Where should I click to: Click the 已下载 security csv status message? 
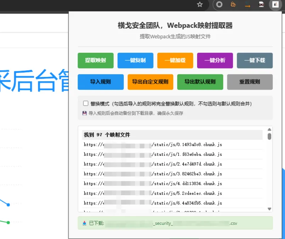[x=175, y=223]
